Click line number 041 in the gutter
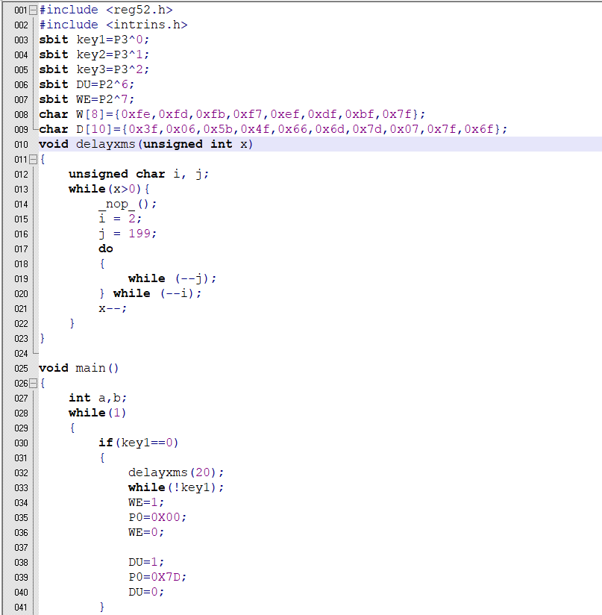The height and width of the screenshot is (615, 602). (x=21, y=608)
